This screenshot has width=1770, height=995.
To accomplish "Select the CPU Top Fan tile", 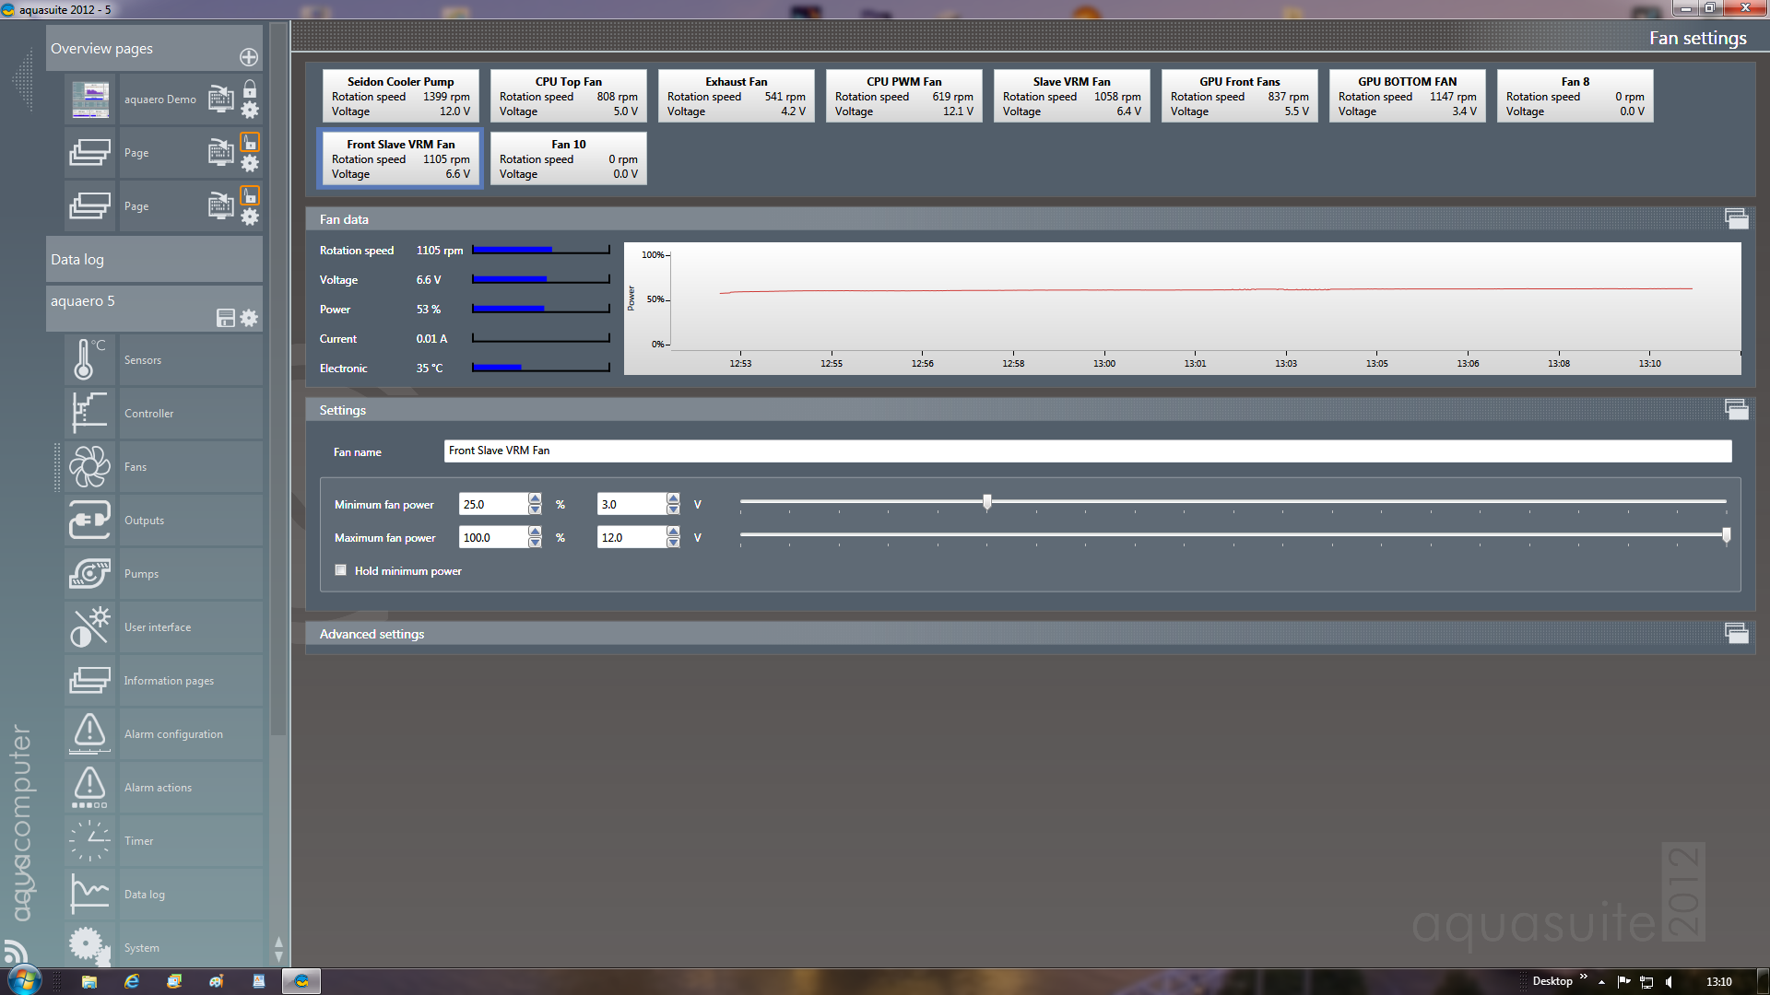I will coord(568,96).
